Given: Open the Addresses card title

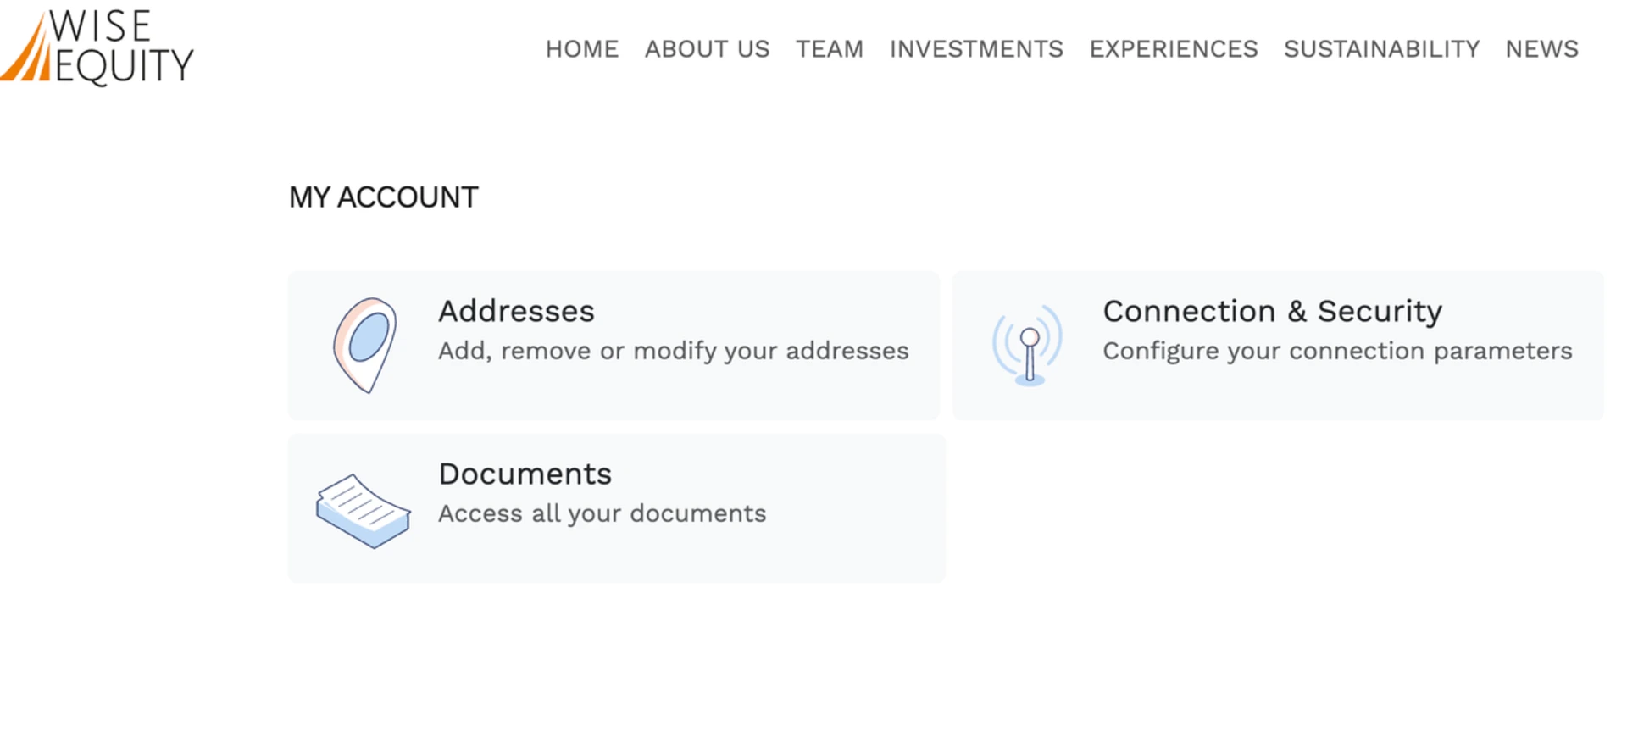Looking at the screenshot, I should (516, 311).
